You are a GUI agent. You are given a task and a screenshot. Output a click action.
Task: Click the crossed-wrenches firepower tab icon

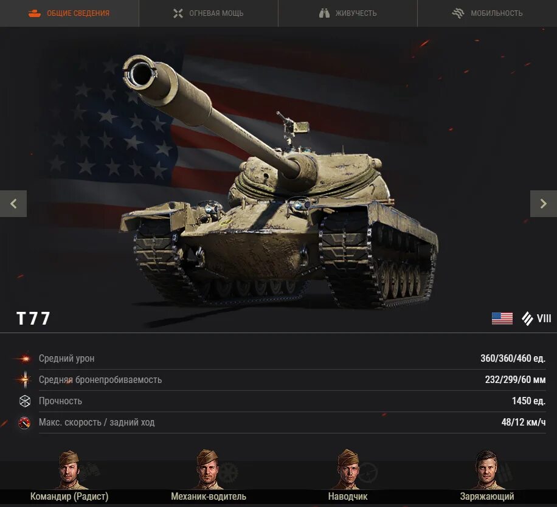point(178,13)
